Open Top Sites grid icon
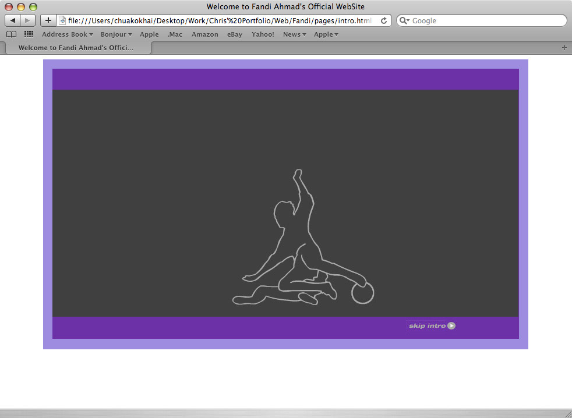This screenshot has width=572, height=418. click(x=29, y=34)
